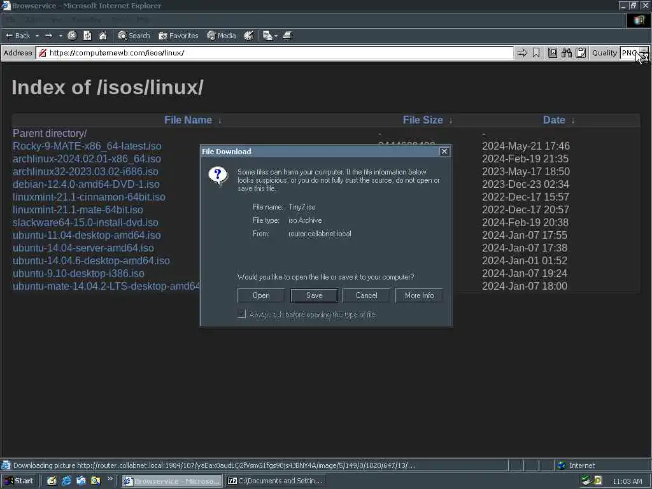Click the Go arrow beside address bar
Image resolution: width=652 pixels, height=489 pixels.
pos(522,53)
